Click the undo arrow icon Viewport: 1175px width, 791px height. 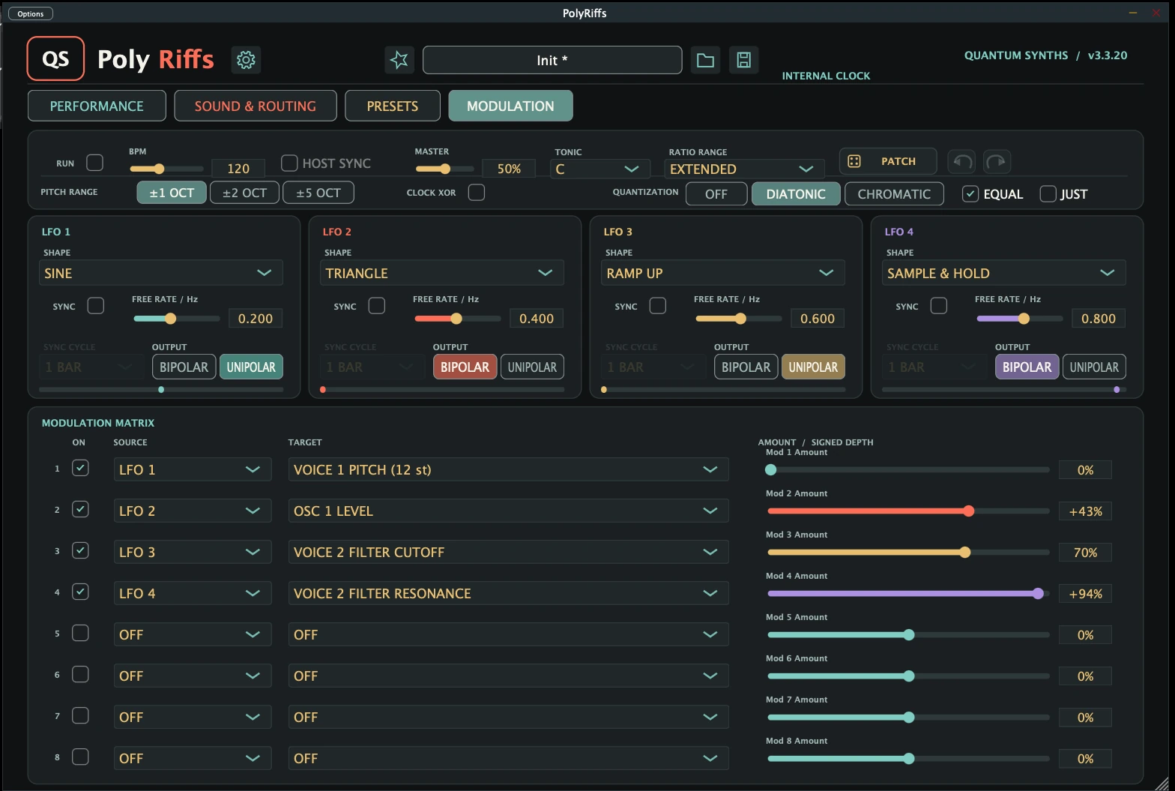pos(961,161)
